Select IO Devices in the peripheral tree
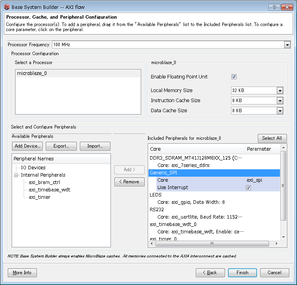This screenshot has width=297, height=285. click(33, 168)
